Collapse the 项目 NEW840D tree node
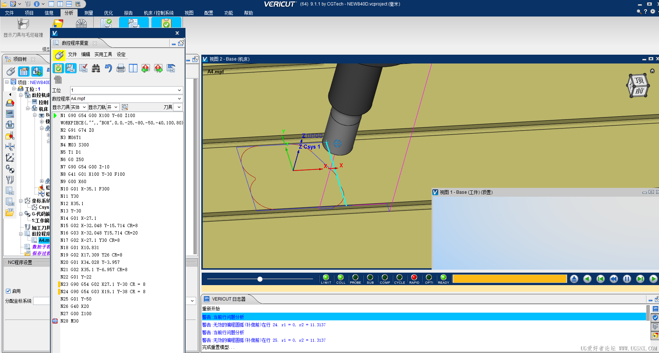 (x=7, y=82)
